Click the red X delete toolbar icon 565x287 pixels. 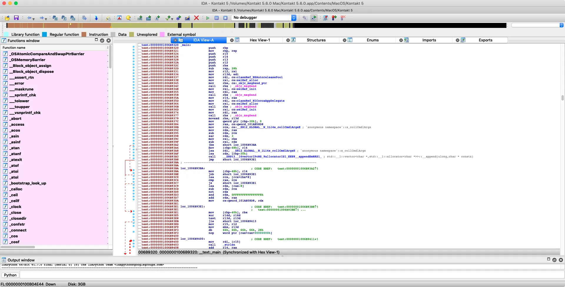[196, 18]
